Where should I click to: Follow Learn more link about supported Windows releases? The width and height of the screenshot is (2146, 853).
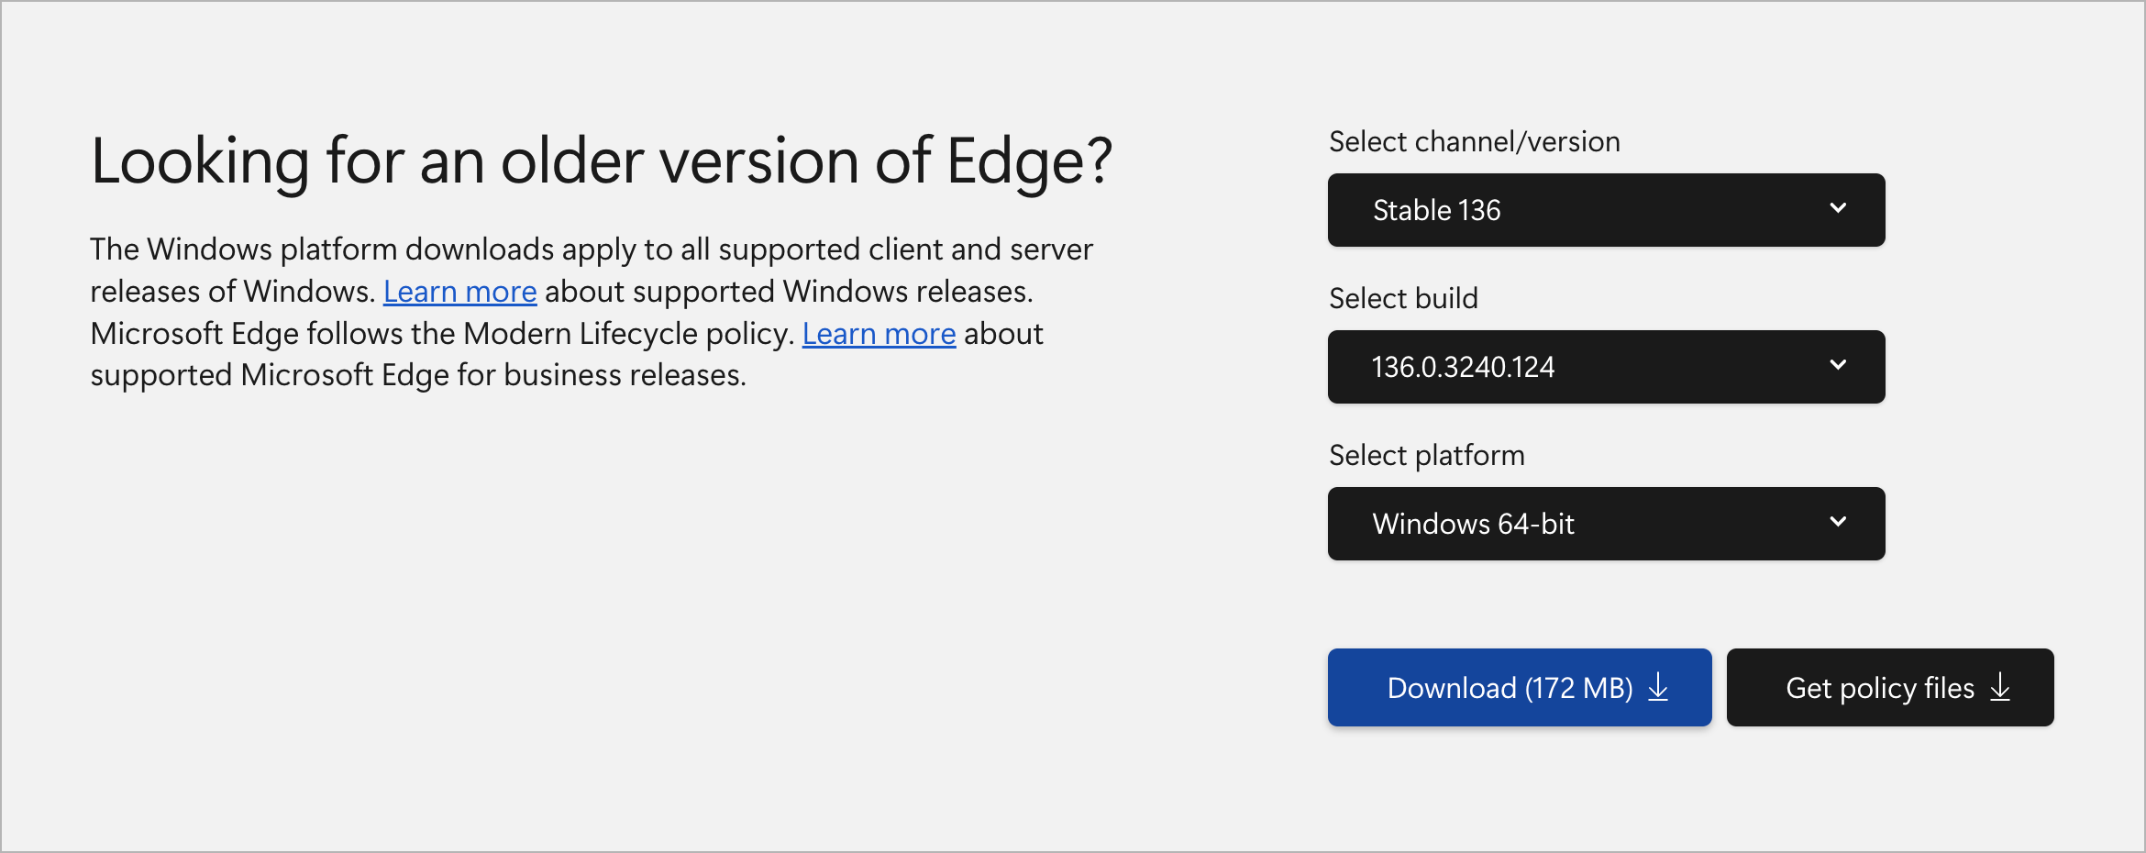(459, 292)
